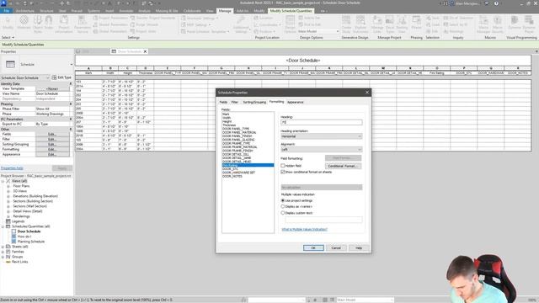This screenshot has height=303, width=539.
Task: Select Use project settings radio
Action: 283,200
